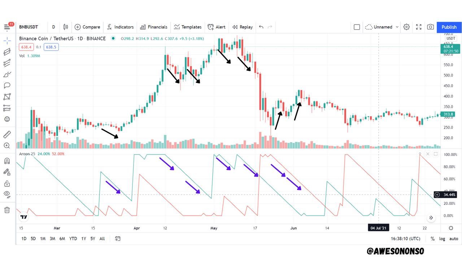Open the go to date calendar
The width and height of the screenshot is (462, 260).
pos(118,239)
